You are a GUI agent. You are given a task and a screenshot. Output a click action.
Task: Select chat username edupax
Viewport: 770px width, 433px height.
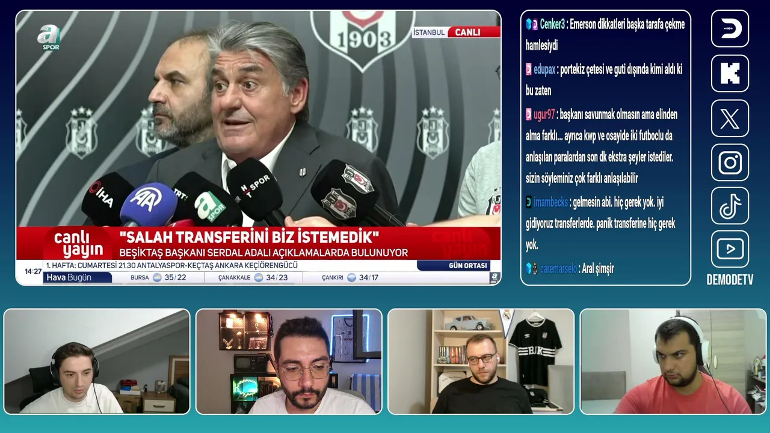pyautogui.click(x=544, y=70)
